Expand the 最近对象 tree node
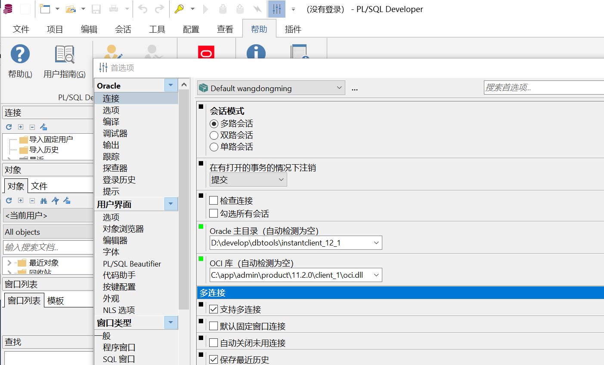 (9, 263)
